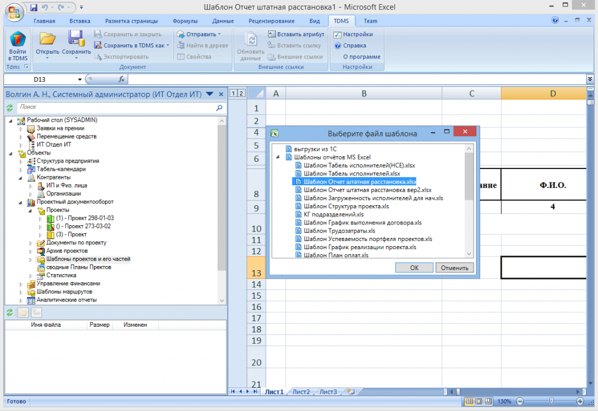Expand (1) - Проект 298-01-03 node
598x411 pixels.
coord(40,219)
